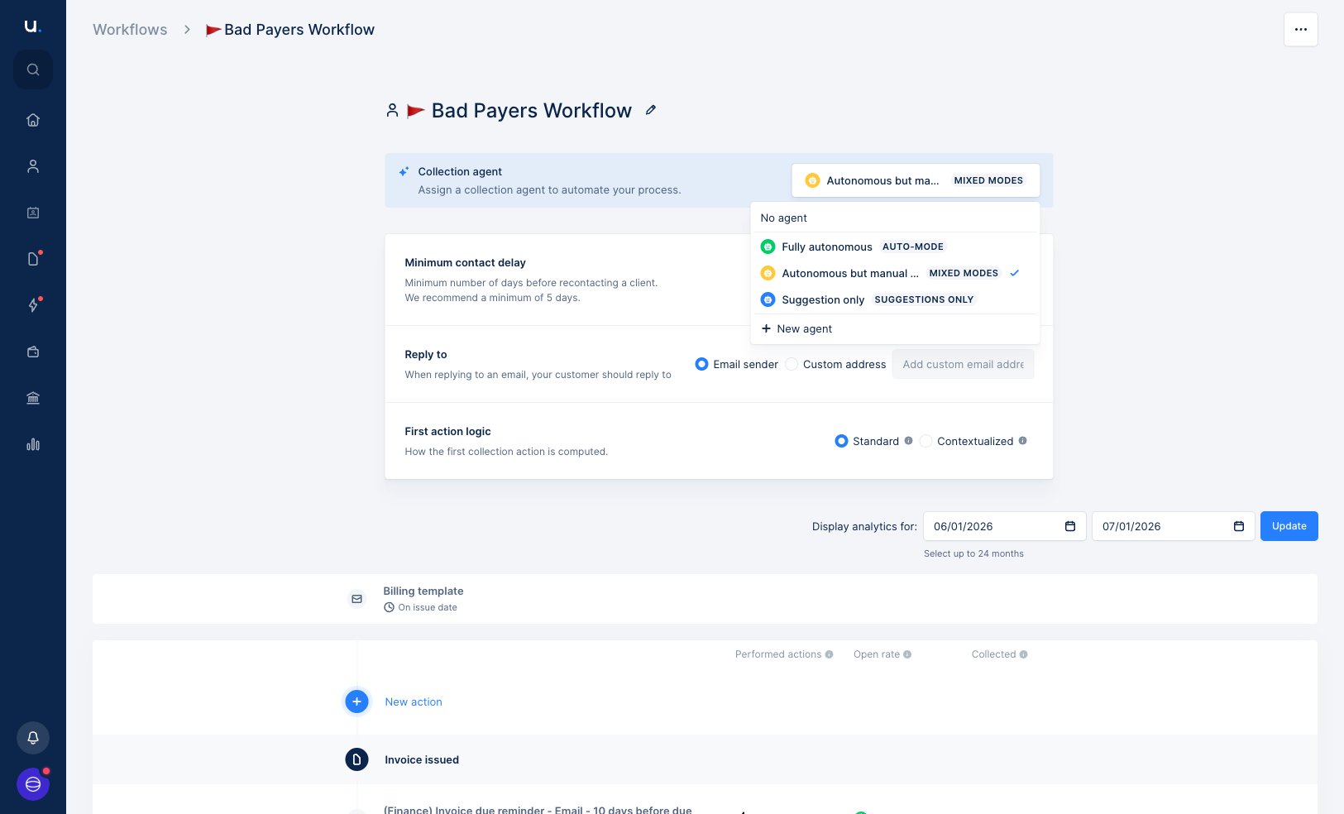The height and width of the screenshot is (814, 1344).
Task: Click the Select up to 24 months hint
Action: 973,553
